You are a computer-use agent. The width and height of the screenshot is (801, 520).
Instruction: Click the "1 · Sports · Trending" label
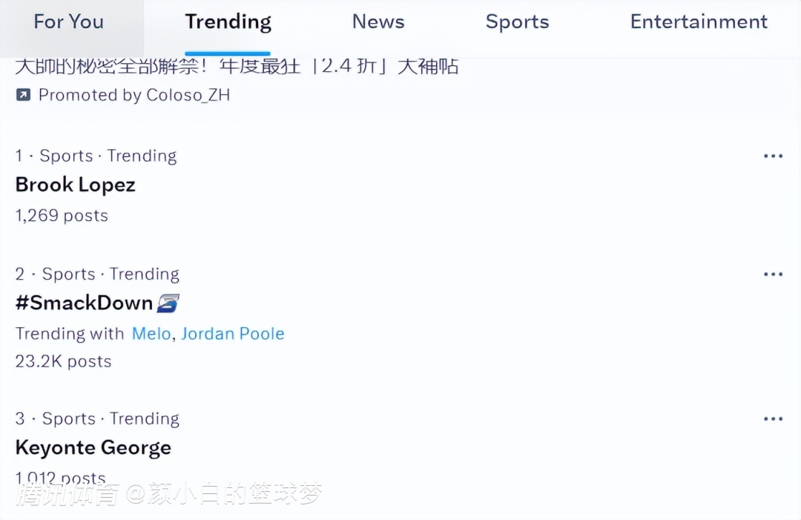[96, 157]
